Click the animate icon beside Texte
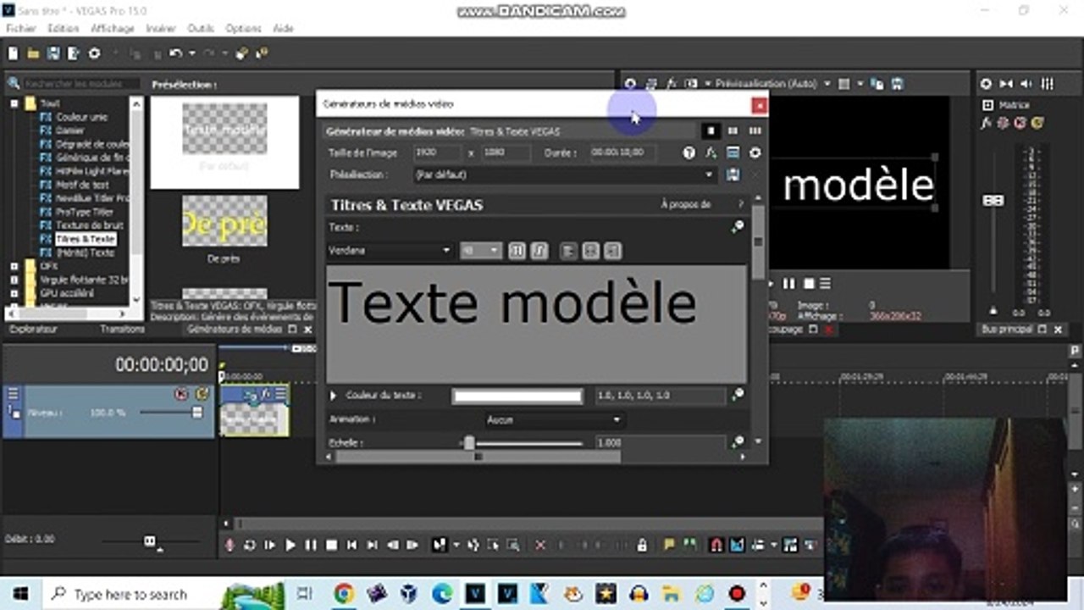Screen dimensions: 1084x610 click(738, 227)
